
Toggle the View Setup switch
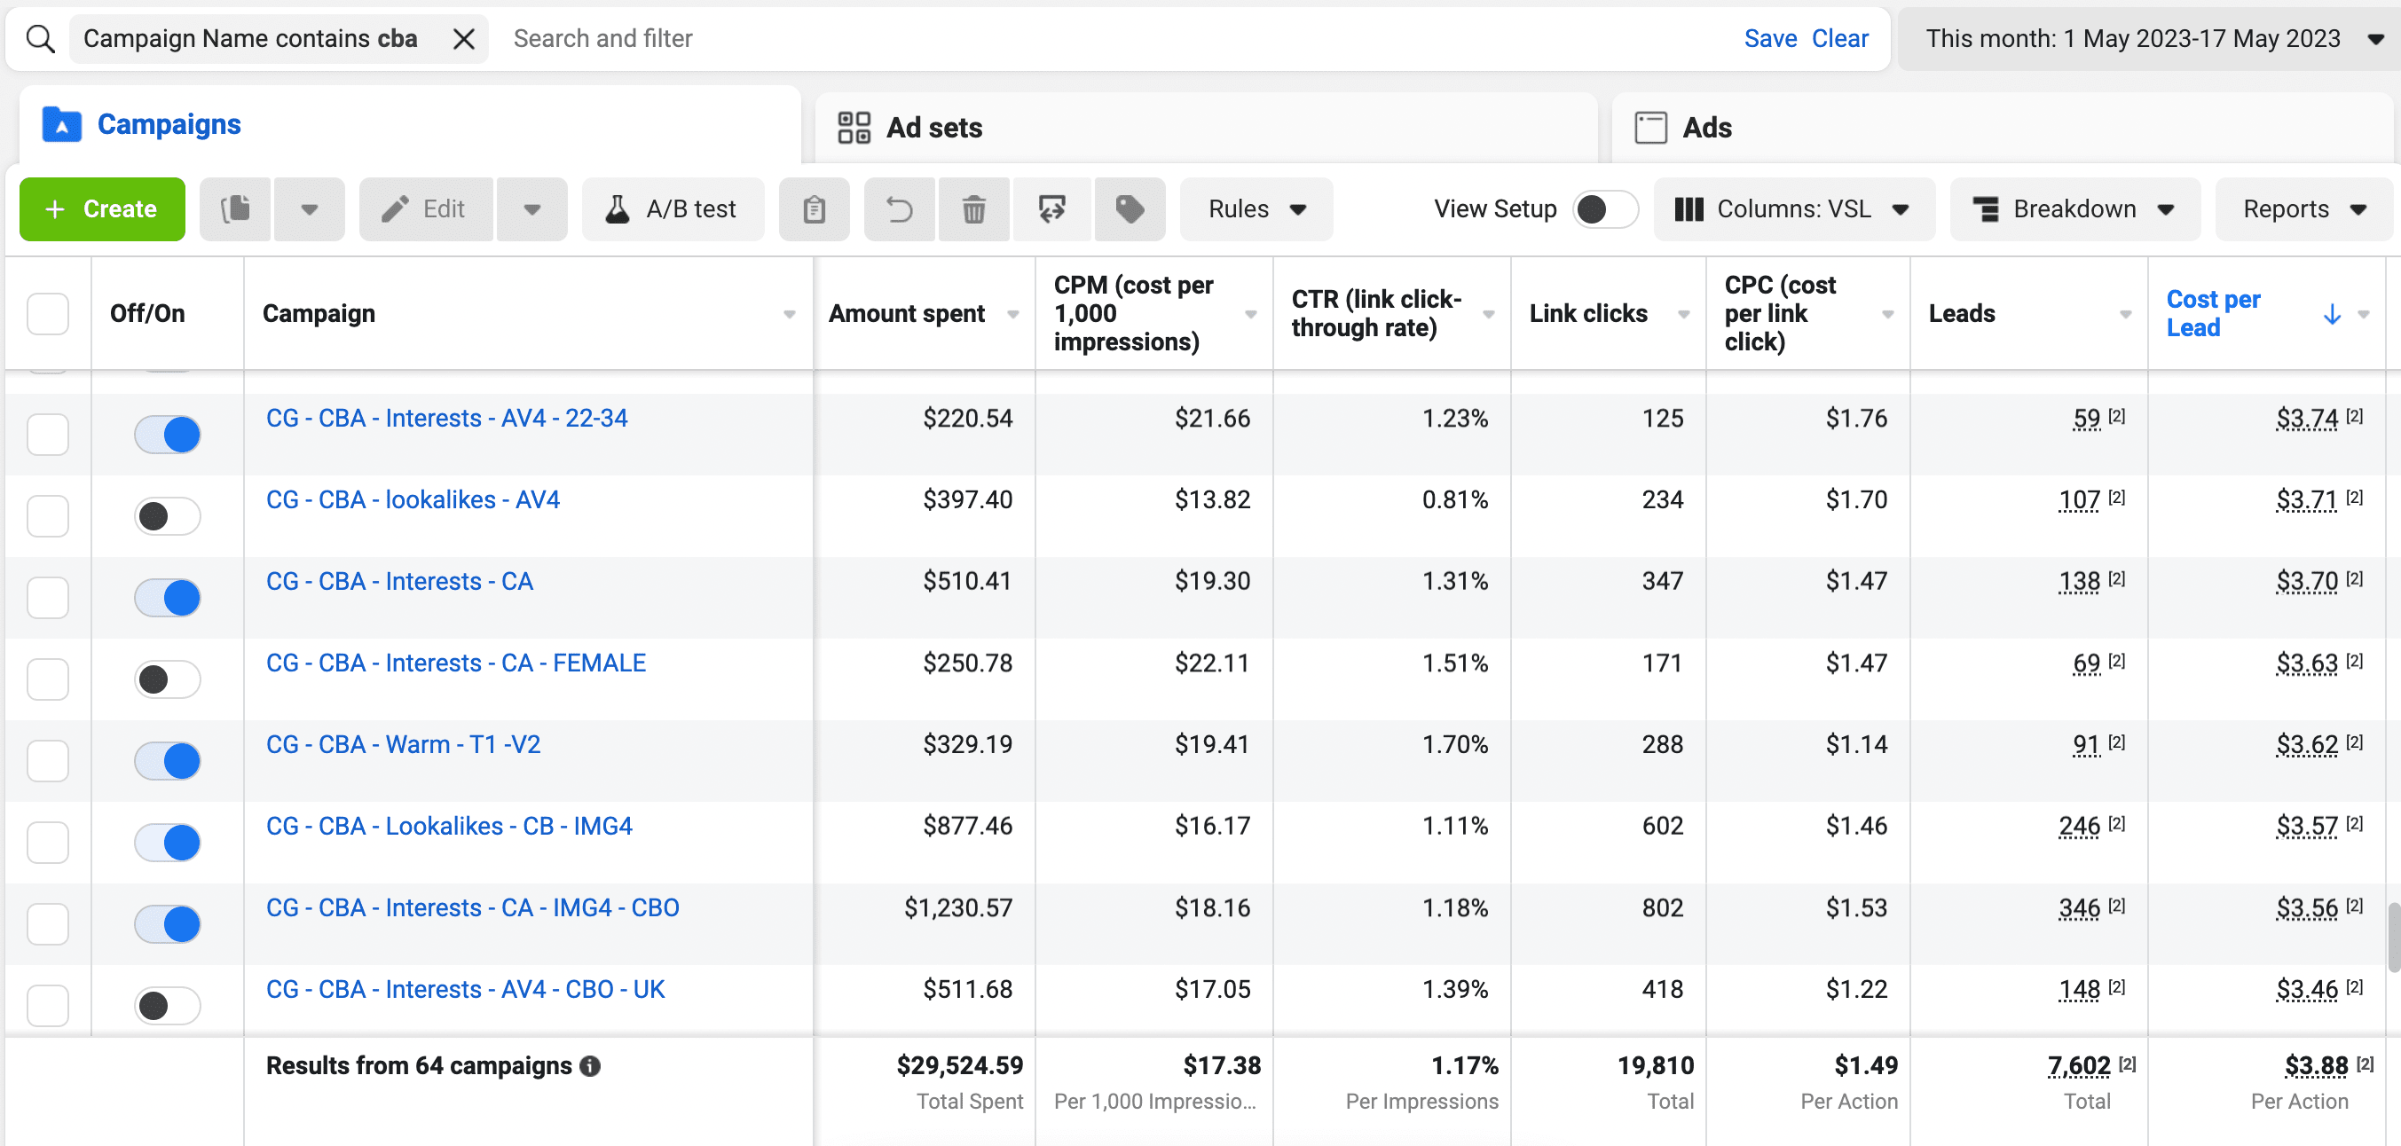coord(1604,208)
